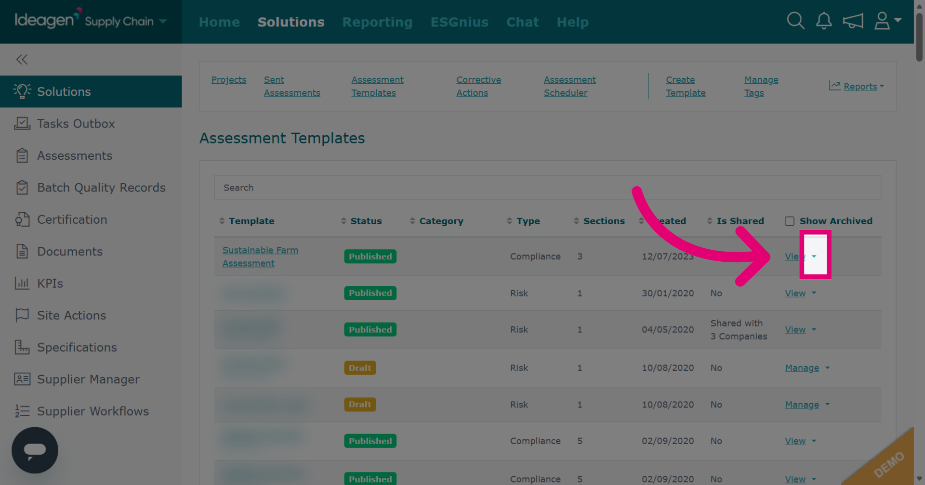Click the KPIs bar chart icon

pos(22,283)
